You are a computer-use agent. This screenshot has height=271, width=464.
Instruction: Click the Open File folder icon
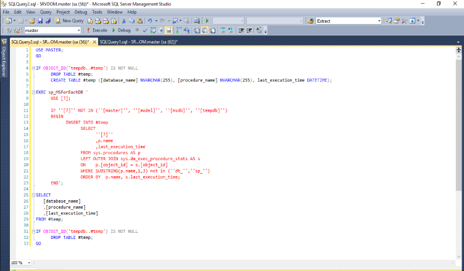point(32,21)
